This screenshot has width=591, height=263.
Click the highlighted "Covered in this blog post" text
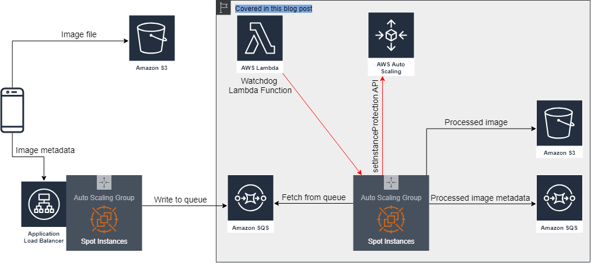pyautogui.click(x=274, y=9)
